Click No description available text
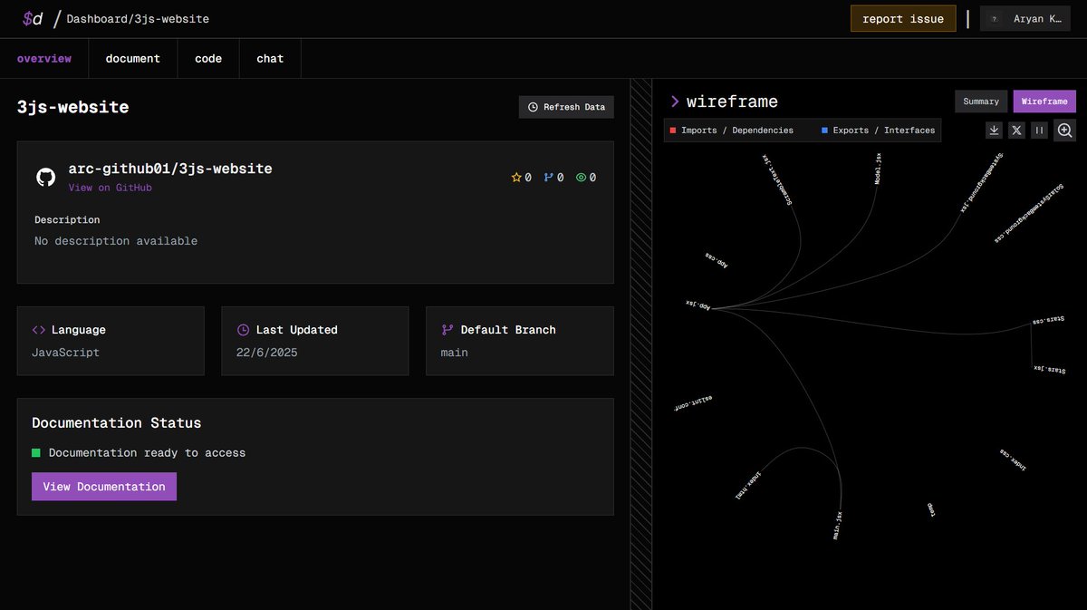 tap(116, 241)
